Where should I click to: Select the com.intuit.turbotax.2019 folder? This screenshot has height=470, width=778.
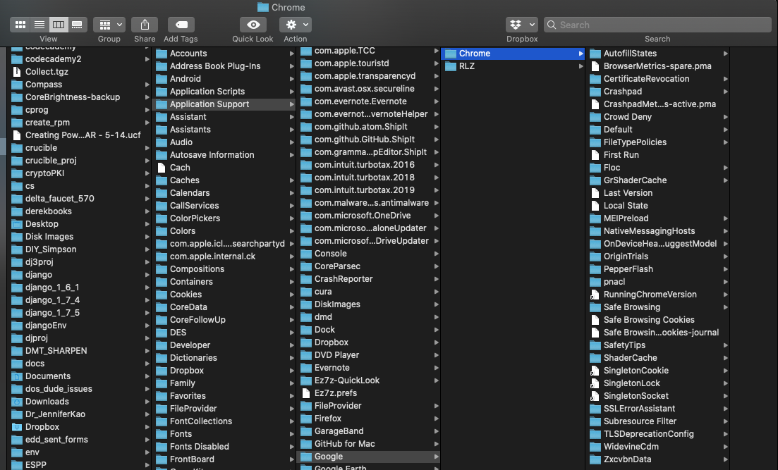(x=368, y=190)
